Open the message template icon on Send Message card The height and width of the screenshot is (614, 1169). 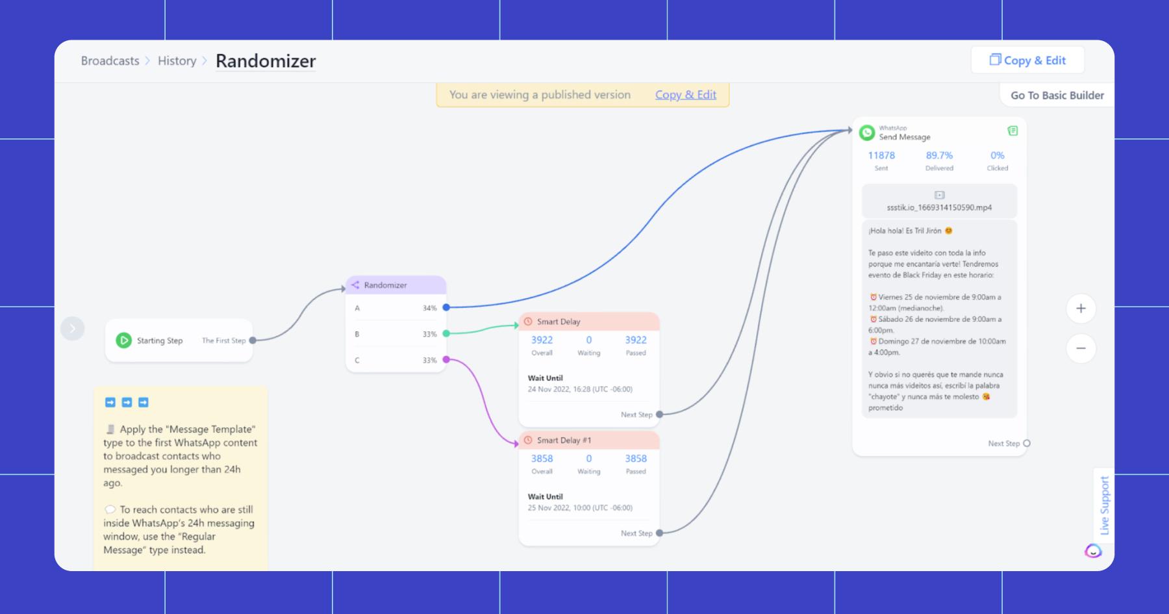pos(1012,131)
